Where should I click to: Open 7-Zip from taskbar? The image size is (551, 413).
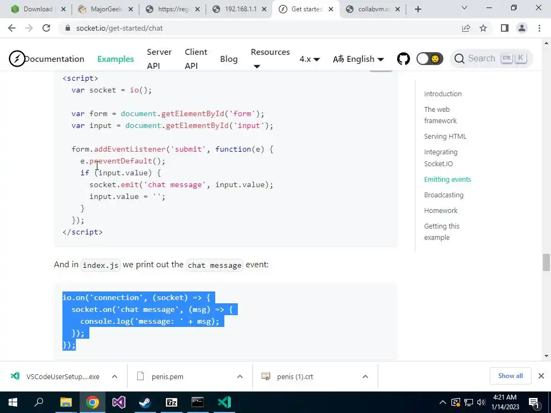pos(172,402)
